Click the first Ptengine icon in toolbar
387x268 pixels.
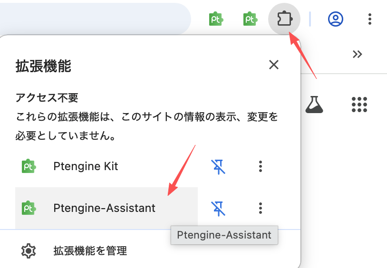pos(216,19)
